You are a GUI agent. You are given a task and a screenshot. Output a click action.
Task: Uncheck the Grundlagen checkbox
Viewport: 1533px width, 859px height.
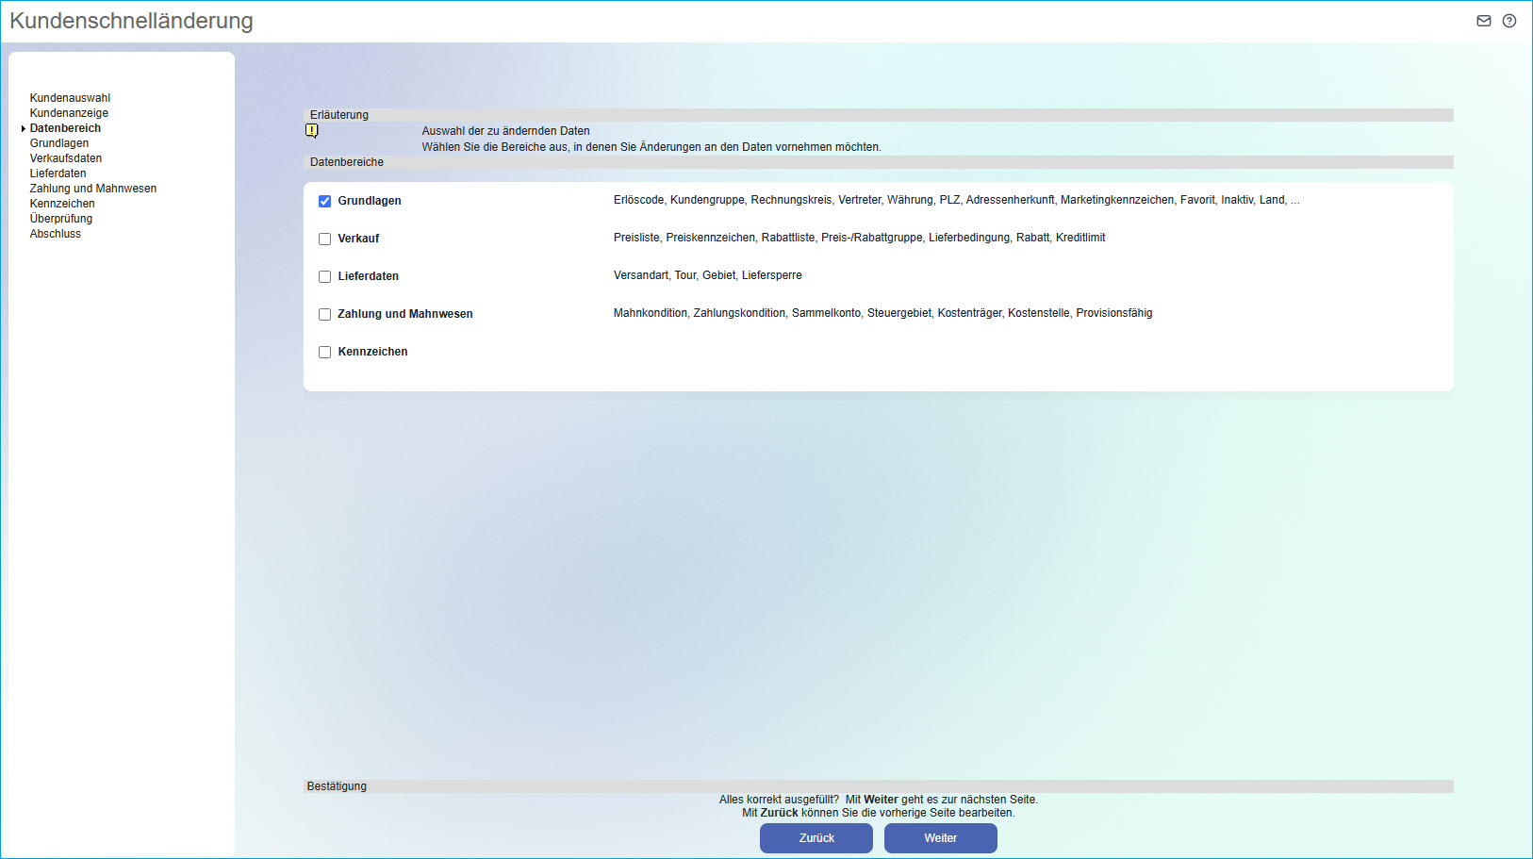[325, 201]
